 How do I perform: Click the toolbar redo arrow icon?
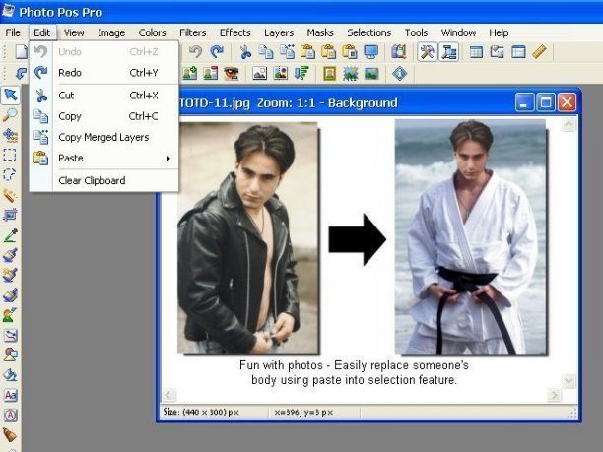click(x=217, y=52)
